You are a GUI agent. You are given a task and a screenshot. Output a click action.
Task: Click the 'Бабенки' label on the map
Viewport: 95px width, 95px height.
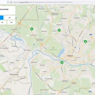click(55, 31)
